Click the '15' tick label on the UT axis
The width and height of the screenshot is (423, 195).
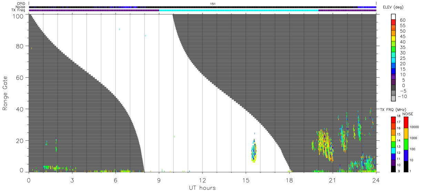[x=246, y=180]
